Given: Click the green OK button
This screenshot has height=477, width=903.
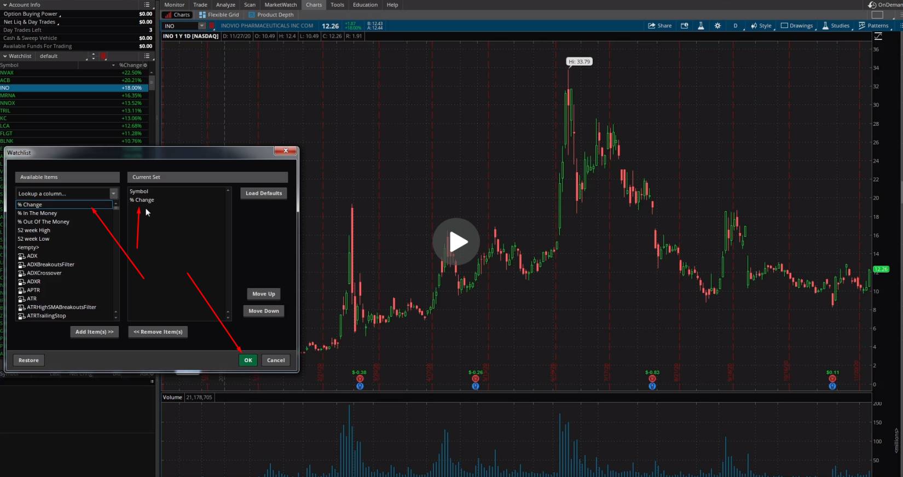Looking at the screenshot, I should coord(248,360).
